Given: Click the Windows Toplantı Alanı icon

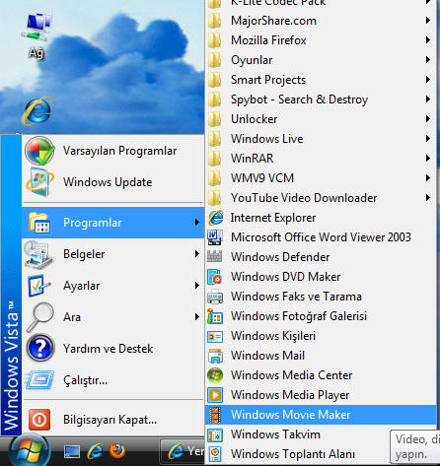Looking at the screenshot, I should click(x=215, y=454).
